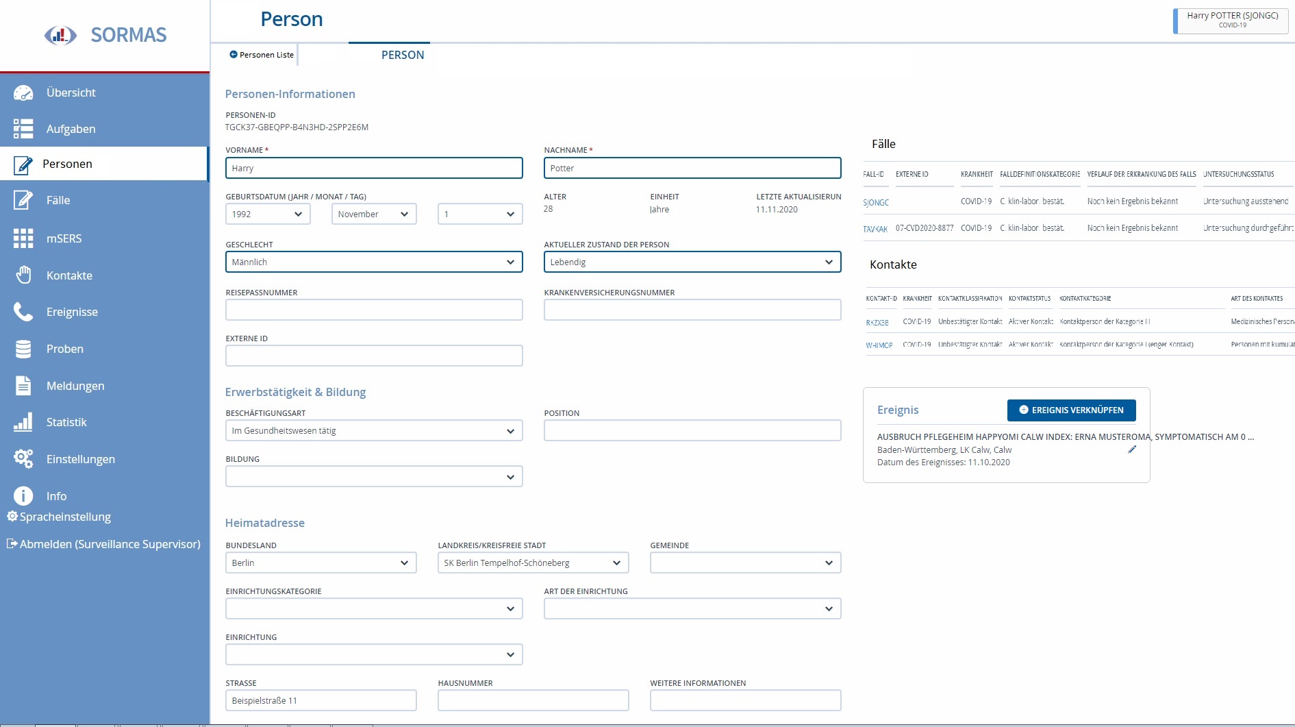1295x727 pixels.
Task: Open the Gemeinde dropdown
Action: click(745, 563)
